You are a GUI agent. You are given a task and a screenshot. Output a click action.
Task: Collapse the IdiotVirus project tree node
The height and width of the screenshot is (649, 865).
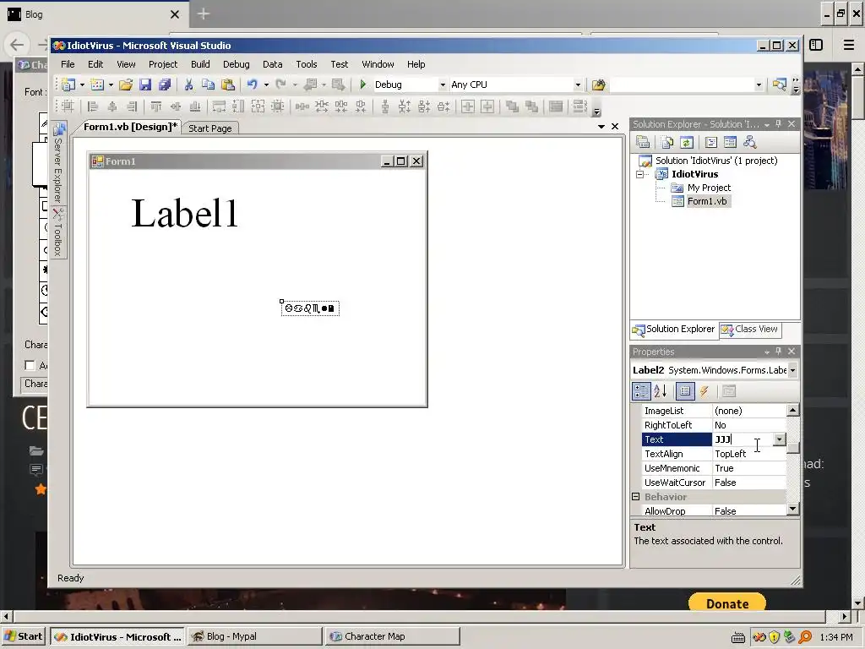(640, 174)
